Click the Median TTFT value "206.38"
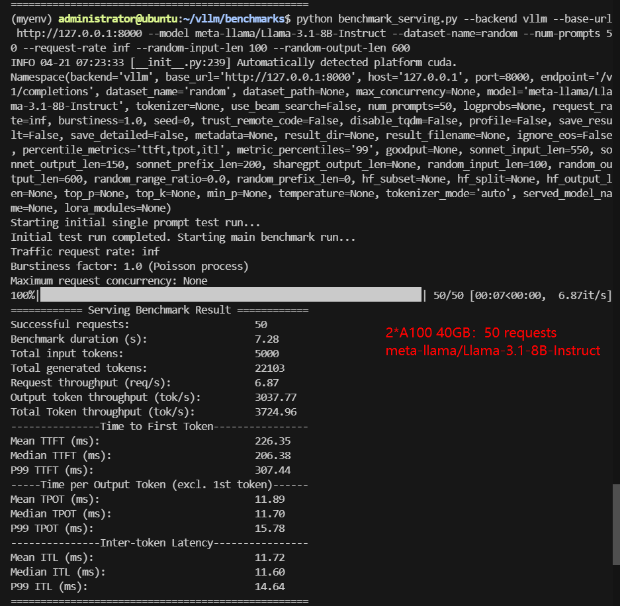The width and height of the screenshot is (620, 606). click(273, 456)
